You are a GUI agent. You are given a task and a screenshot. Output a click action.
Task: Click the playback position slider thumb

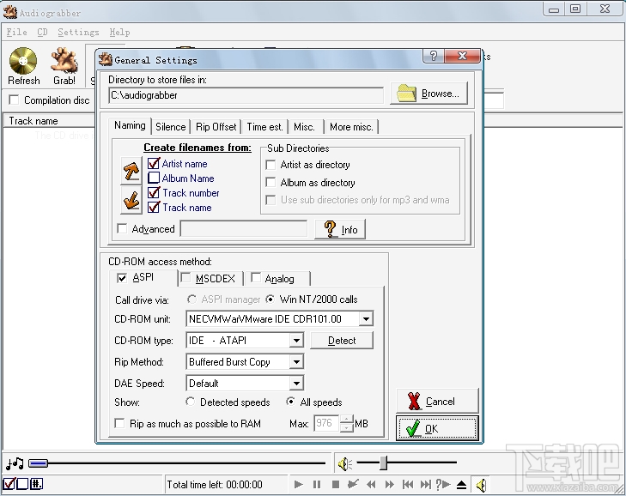pos(39,463)
